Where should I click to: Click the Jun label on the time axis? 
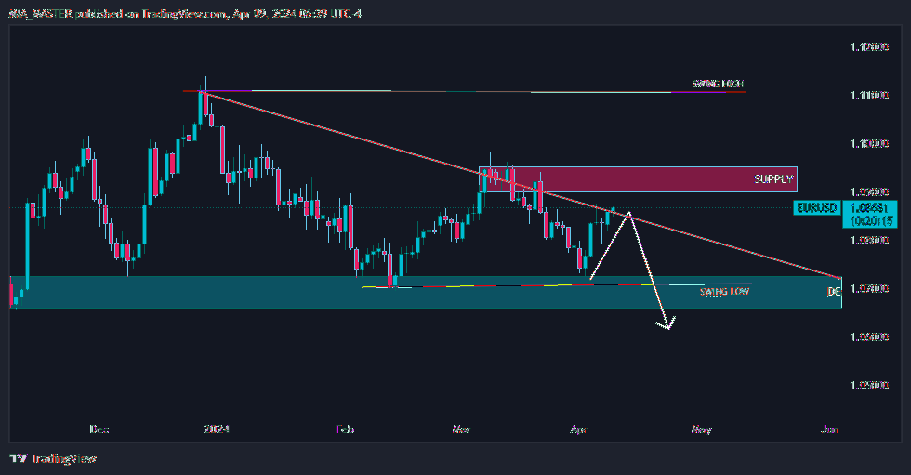coord(829,429)
